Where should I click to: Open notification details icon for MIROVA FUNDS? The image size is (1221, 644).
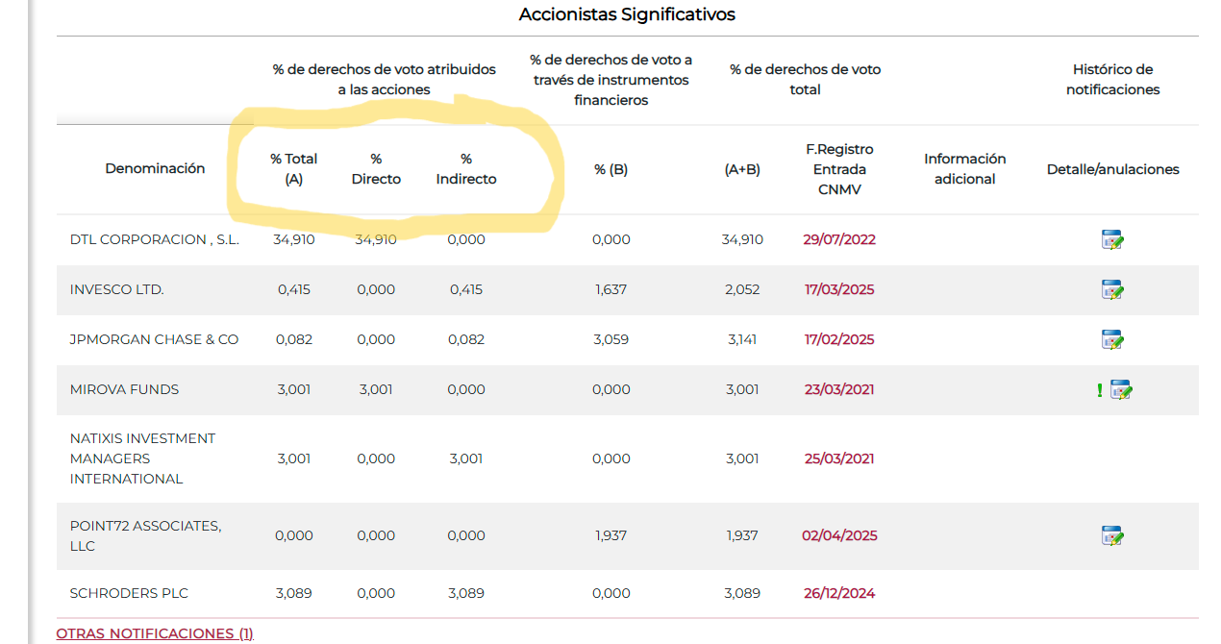[x=1122, y=390]
